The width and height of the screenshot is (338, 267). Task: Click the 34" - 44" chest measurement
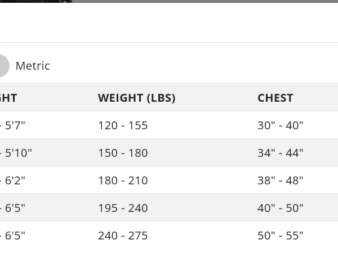(281, 153)
